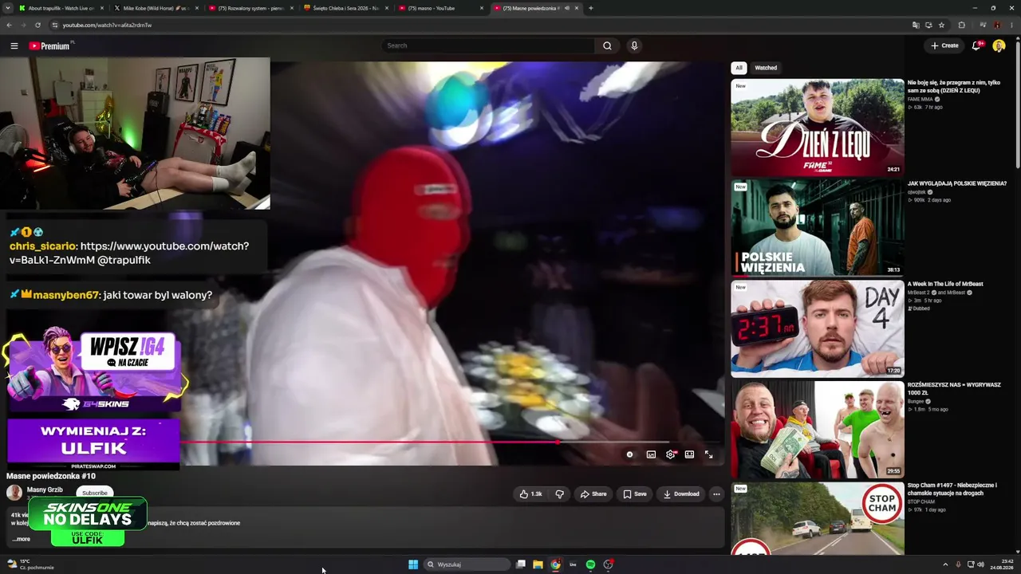The height and width of the screenshot is (574, 1021).
Task: Switch to 'Święto Chleba i Sera 2026' tab
Action: [x=346, y=8]
